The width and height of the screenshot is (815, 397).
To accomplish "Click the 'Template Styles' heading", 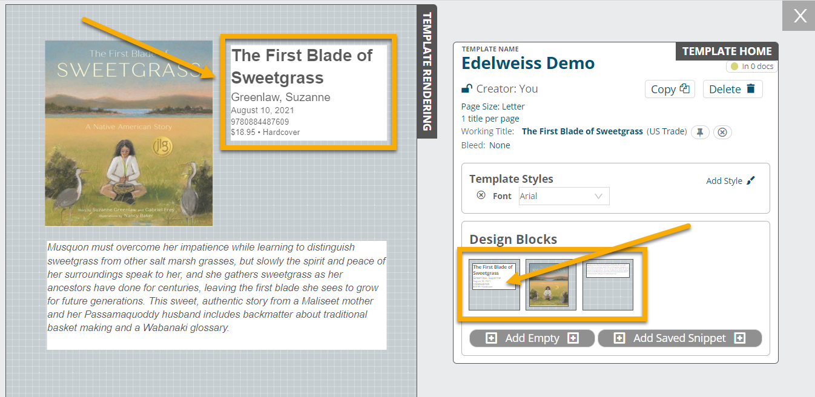I will [512, 179].
